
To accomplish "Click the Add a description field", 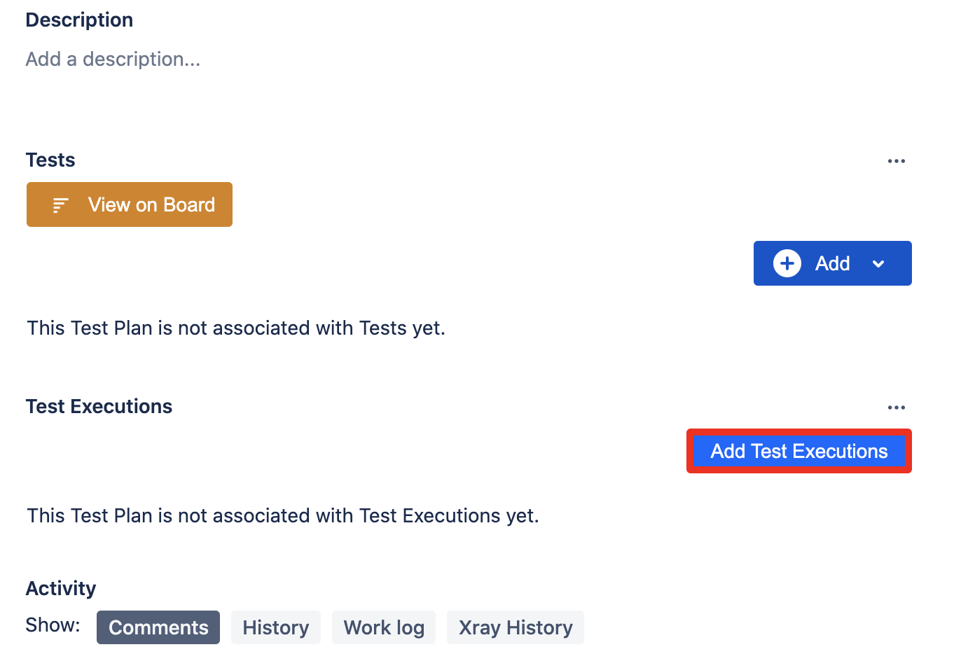I will pos(113,59).
